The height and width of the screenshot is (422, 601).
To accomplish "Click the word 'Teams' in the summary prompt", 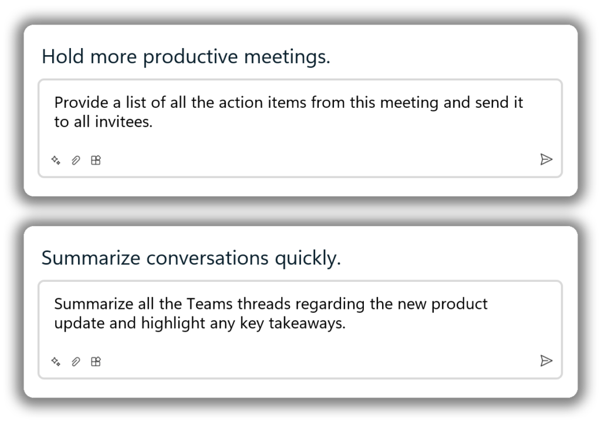I will point(210,304).
